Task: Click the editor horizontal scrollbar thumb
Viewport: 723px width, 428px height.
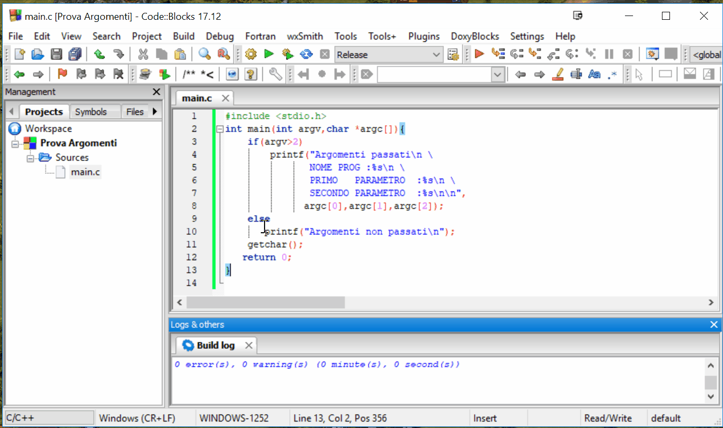Action: [x=266, y=303]
